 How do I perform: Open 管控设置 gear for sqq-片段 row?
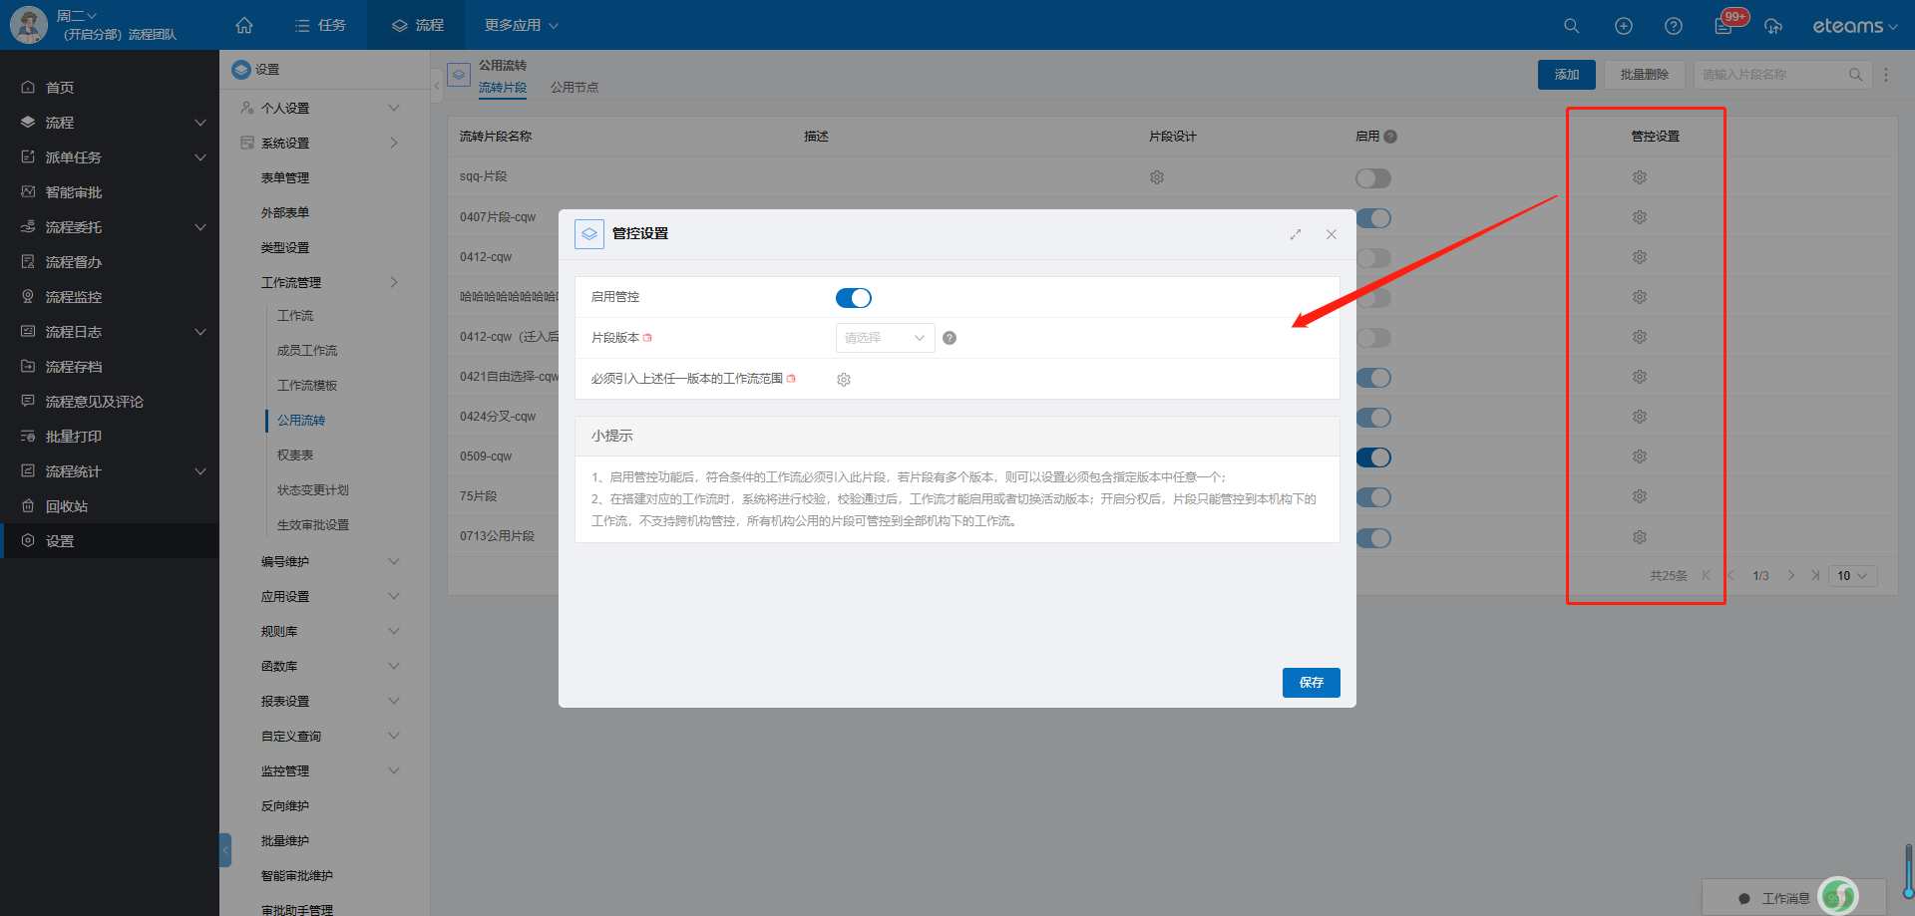[x=1640, y=177]
